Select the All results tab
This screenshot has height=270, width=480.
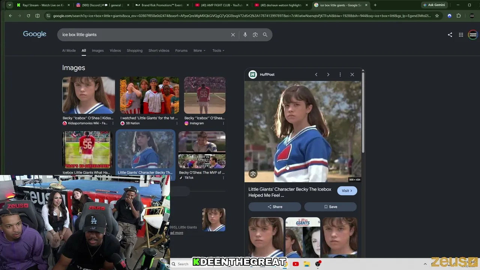click(x=84, y=51)
